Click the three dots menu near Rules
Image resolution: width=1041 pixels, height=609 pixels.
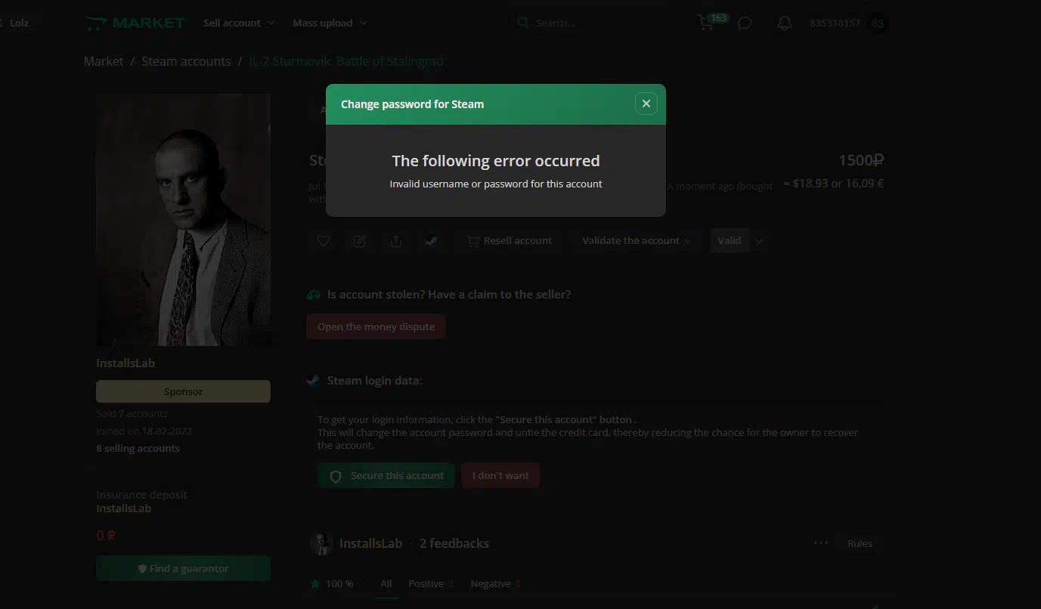click(820, 543)
